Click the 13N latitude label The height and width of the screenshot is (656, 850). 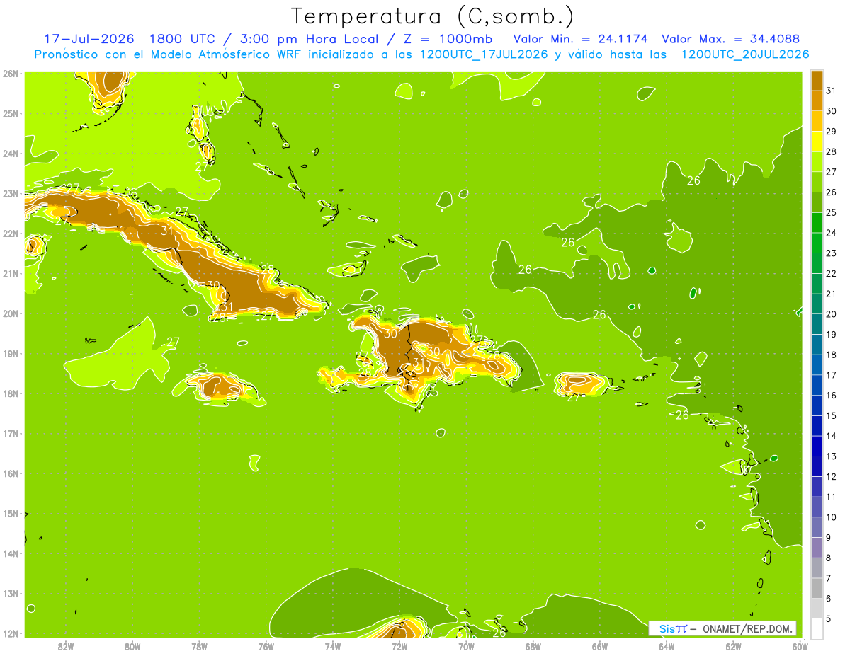pyautogui.click(x=11, y=593)
